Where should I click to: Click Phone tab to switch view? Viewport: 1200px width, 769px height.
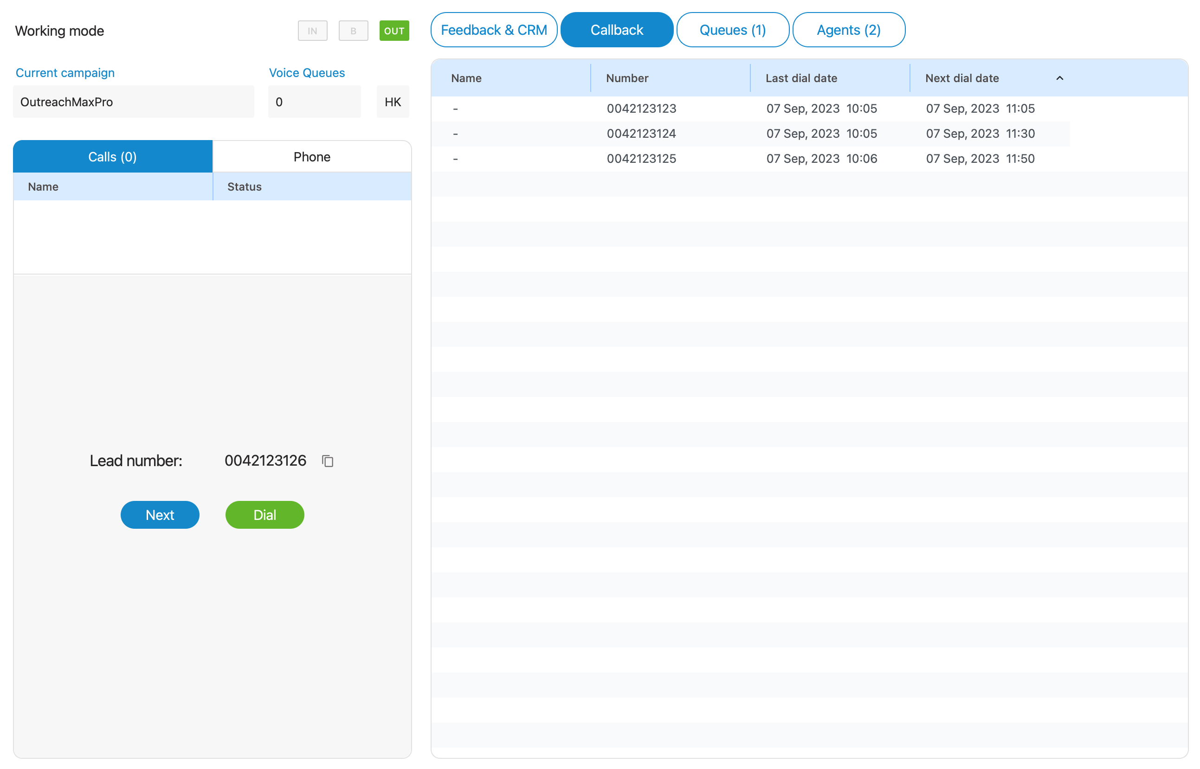(x=312, y=156)
